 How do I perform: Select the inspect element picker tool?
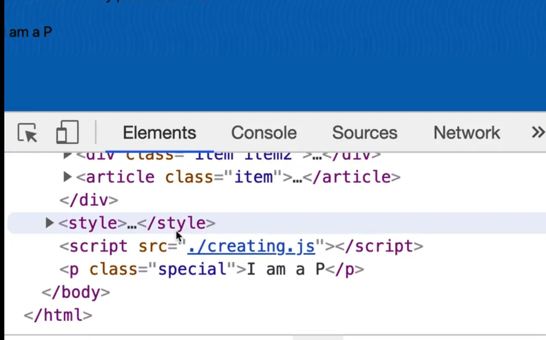(x=26, y=133)
